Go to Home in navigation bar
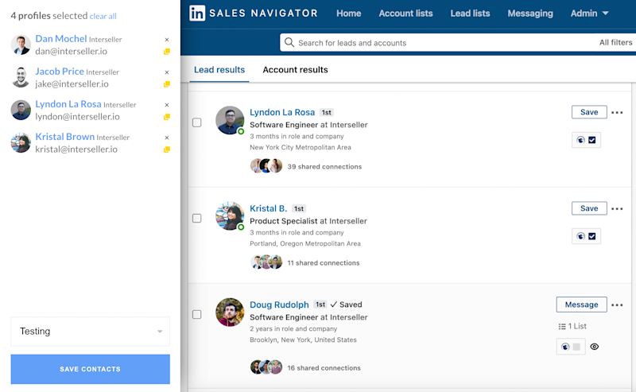The height and width of the screenshot is (392, 636). point(348,14)
